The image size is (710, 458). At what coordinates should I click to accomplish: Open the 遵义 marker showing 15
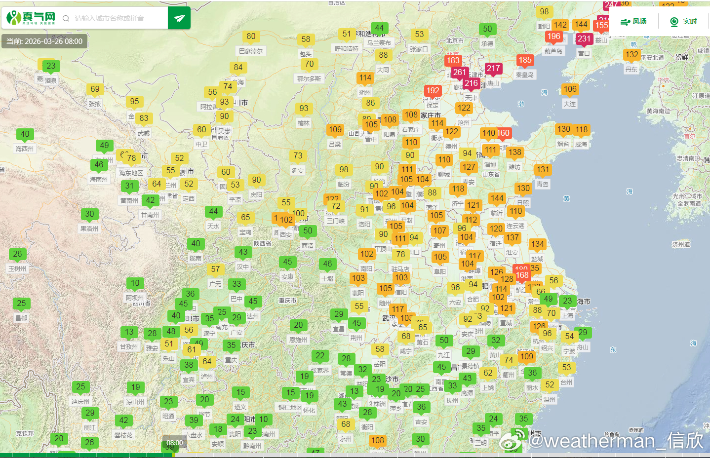click(x=240, y=393)
